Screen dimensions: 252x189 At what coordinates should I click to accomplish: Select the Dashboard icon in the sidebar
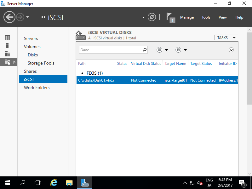(8, 37)
